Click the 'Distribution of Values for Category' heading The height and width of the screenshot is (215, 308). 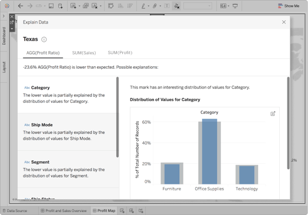point(165,100)
